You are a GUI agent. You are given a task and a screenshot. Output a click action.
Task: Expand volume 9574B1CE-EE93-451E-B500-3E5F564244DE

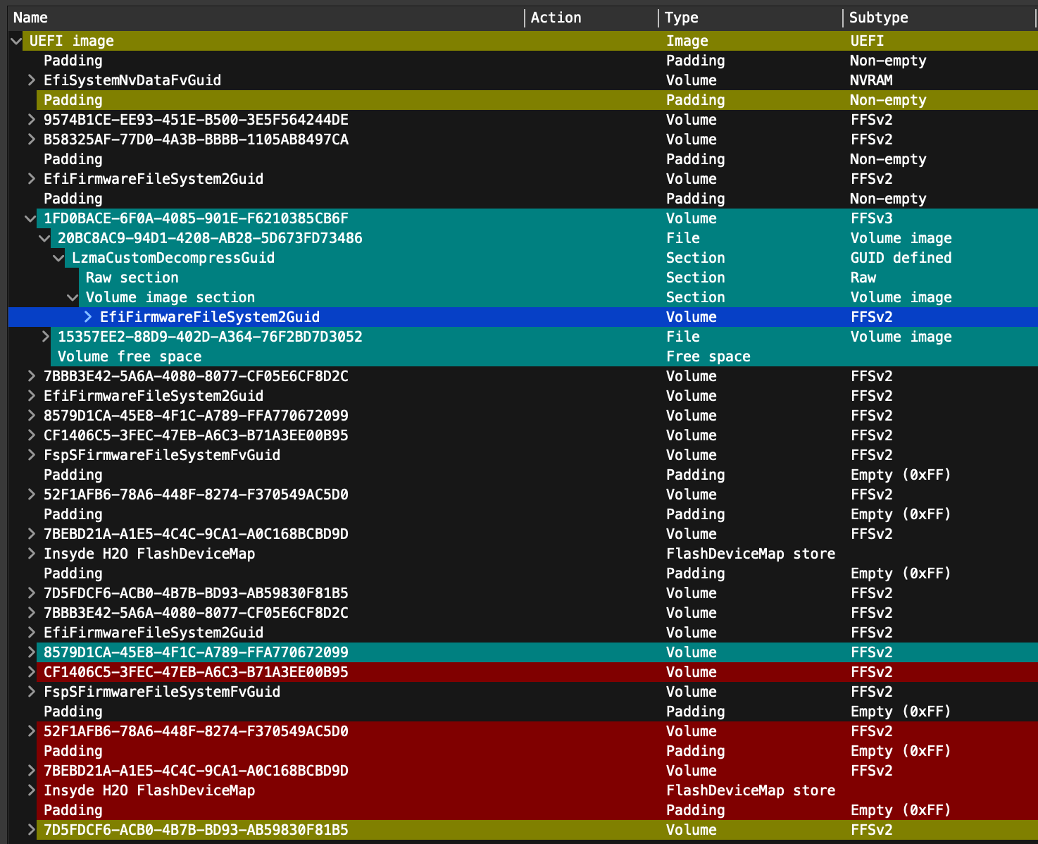(31, 120)
